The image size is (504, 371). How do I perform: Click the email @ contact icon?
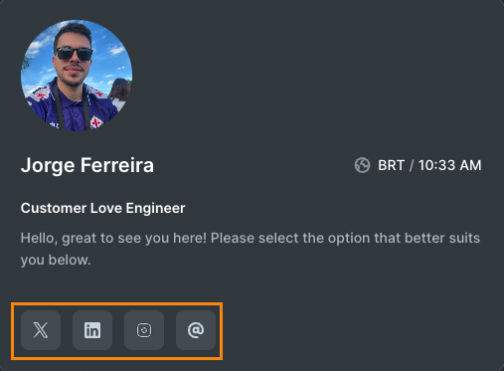point(196,330)
